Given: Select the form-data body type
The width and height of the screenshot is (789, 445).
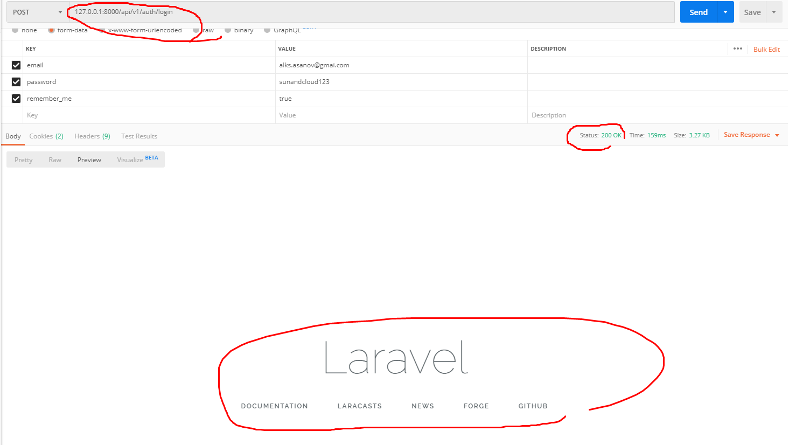Looking at the screenshot, I should click(x=51, y=30).
